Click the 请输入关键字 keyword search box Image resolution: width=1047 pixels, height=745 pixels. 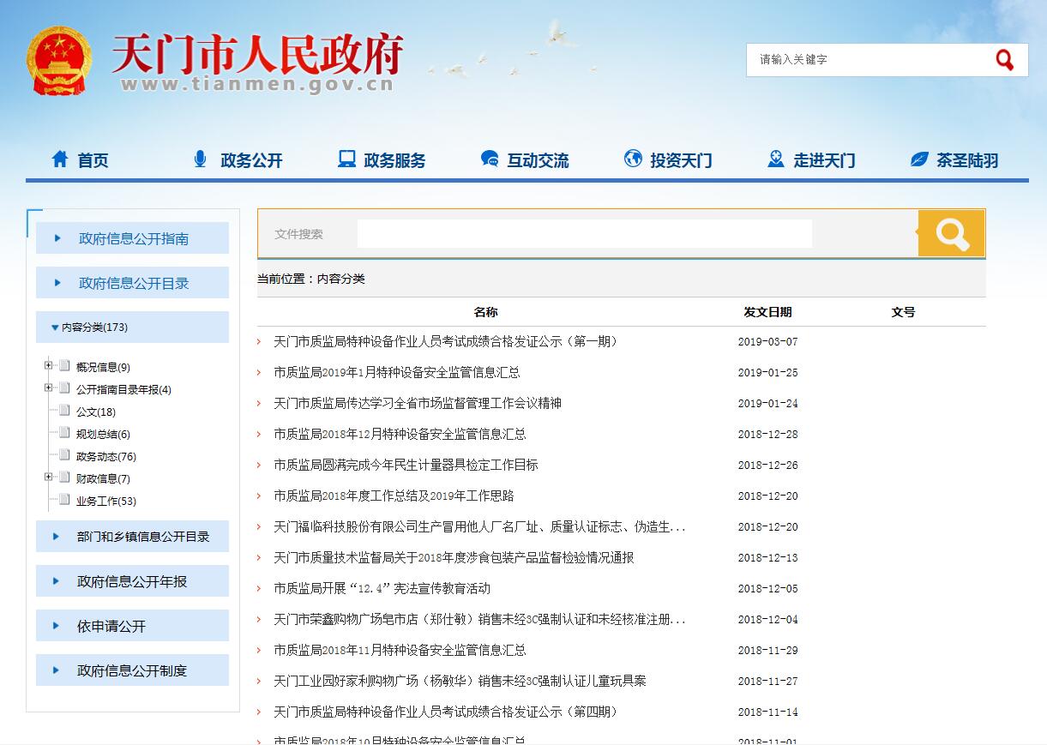(866, 60)
